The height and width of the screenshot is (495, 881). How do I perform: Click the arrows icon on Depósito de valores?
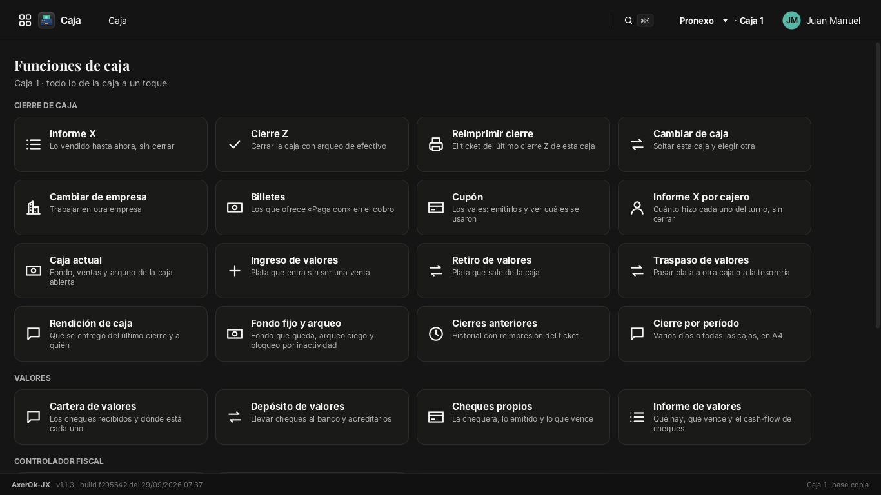(x=235, y=417)
